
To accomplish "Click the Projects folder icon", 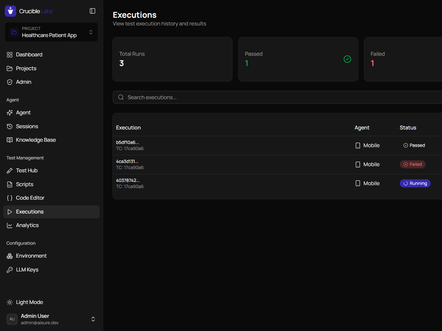I will click(x=10, y=69).
